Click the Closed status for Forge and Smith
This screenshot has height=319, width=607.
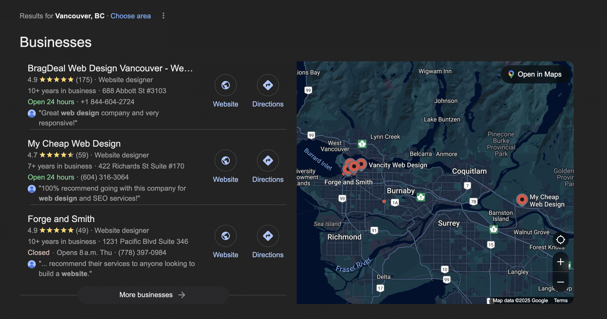click(39, 252)
